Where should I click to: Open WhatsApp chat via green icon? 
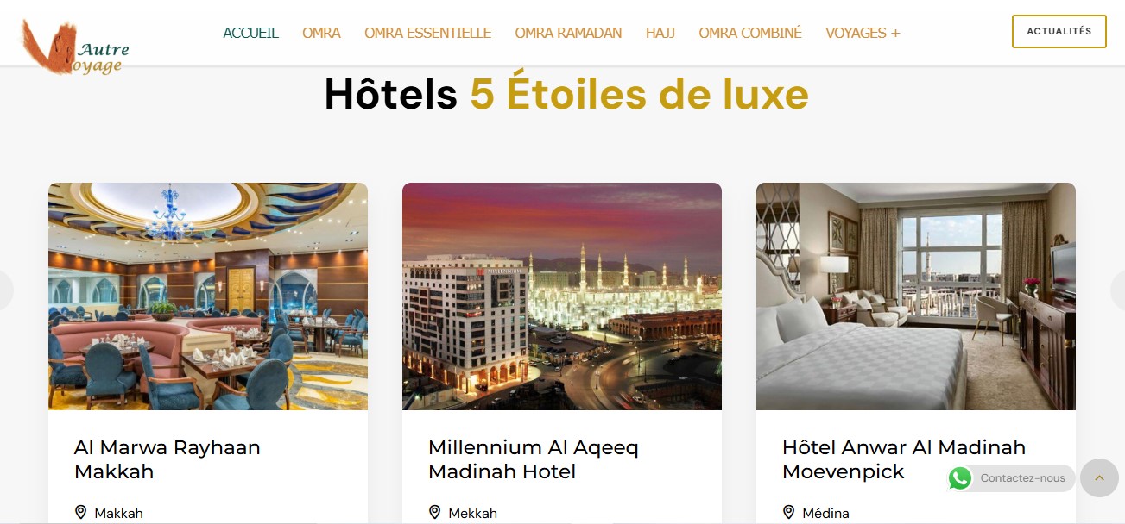pyautogui.click(x=960, y=478)
